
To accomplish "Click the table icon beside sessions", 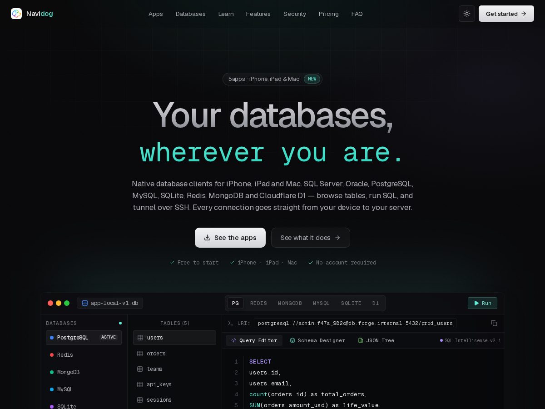I will coord(140,400).
